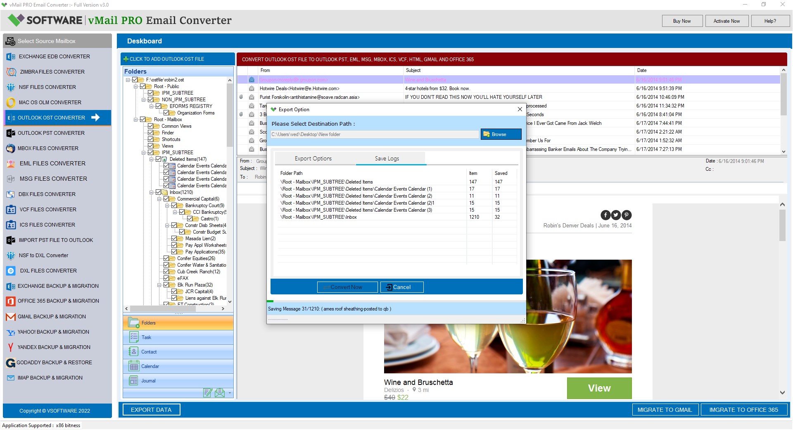
Task: Click the IMAP Backup & Migration icon
Action: (x=11, y=378)
